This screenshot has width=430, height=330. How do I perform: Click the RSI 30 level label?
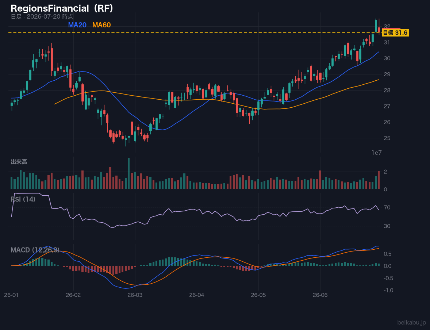tap(387, 226)
